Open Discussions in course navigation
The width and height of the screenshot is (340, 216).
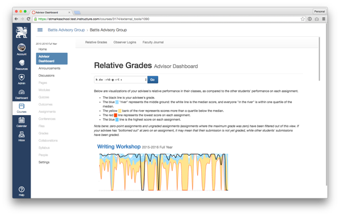click(x=46, y=75)
